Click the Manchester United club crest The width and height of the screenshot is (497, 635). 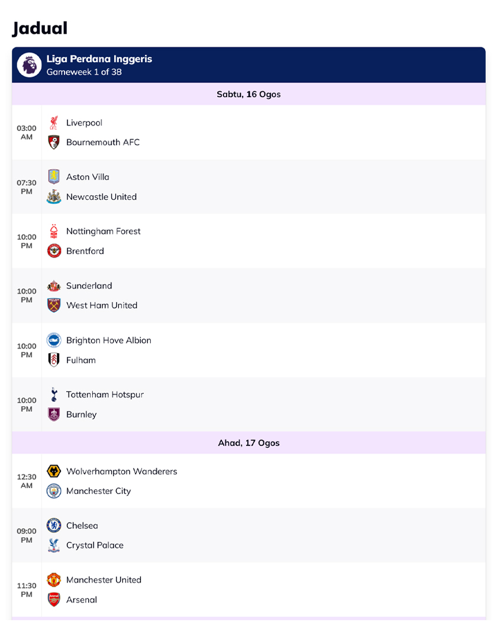[54, 580]
